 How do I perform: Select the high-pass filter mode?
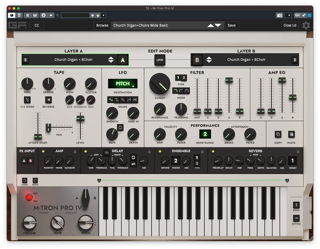pyautogui.click(x=181, y=91)
